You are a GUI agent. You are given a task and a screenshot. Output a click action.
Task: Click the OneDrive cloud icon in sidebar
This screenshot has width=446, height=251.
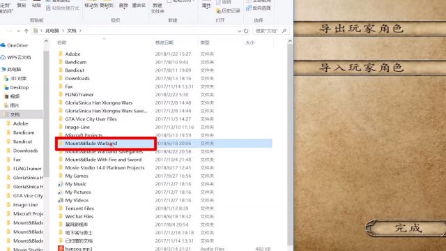tap(3, 45)
